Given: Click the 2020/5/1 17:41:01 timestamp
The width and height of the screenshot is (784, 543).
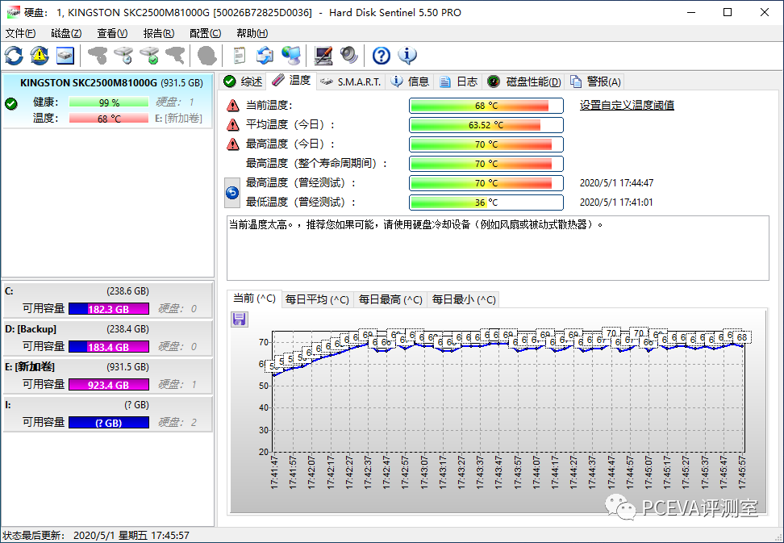Looking at the screenshot, I should tap(616, 203).
